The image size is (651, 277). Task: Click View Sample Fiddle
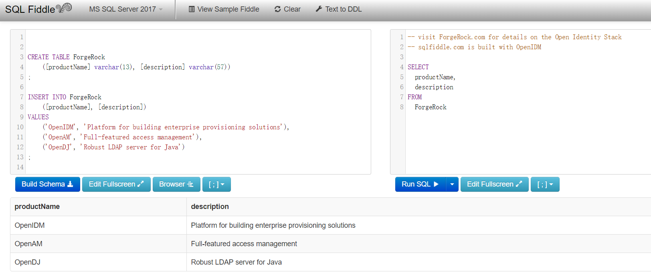(x=224, y=9)
